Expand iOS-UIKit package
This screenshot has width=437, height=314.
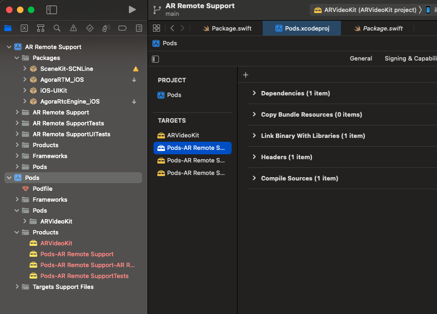(25, 90)
